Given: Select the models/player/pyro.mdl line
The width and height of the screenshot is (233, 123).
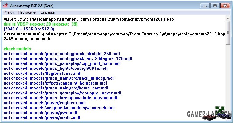Looking at the screenshot, I should click(40, 113).
